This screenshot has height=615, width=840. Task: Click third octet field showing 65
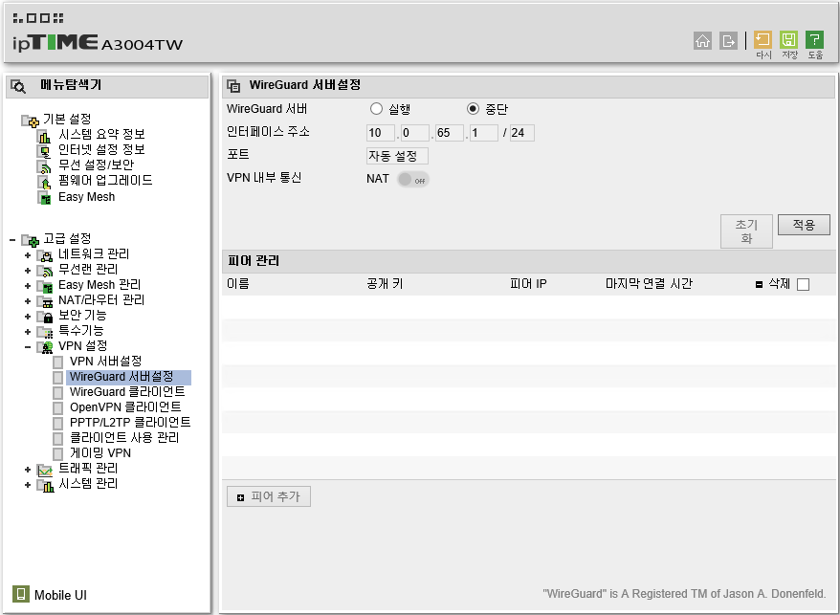pos(449,133)
